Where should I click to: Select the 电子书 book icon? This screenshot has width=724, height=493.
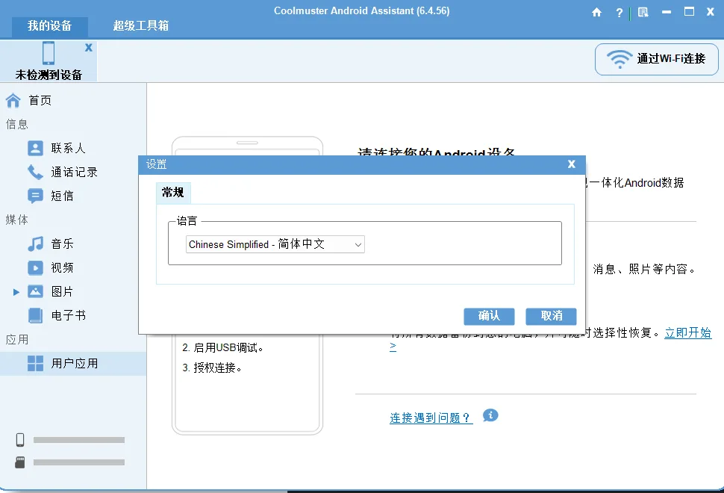coord(35,315)
